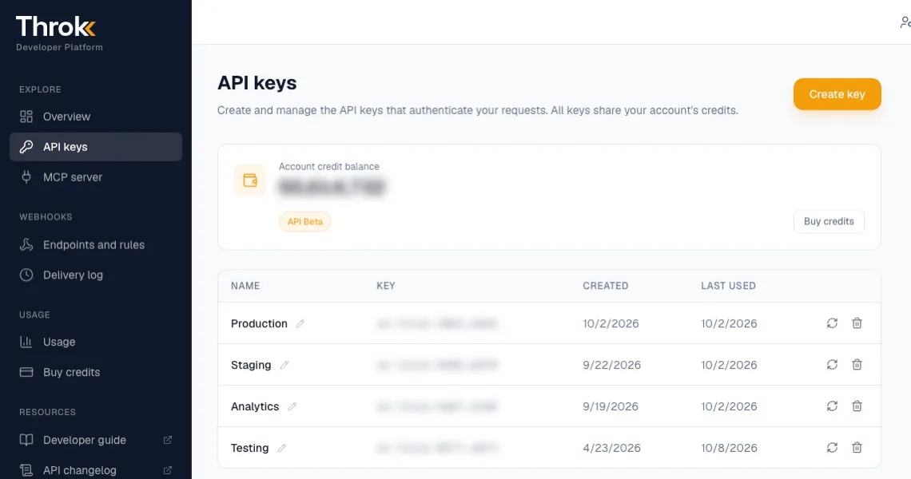The image size is (911, 479).
Task: Click the Throkk logo in sidebar
Action: 56,26
